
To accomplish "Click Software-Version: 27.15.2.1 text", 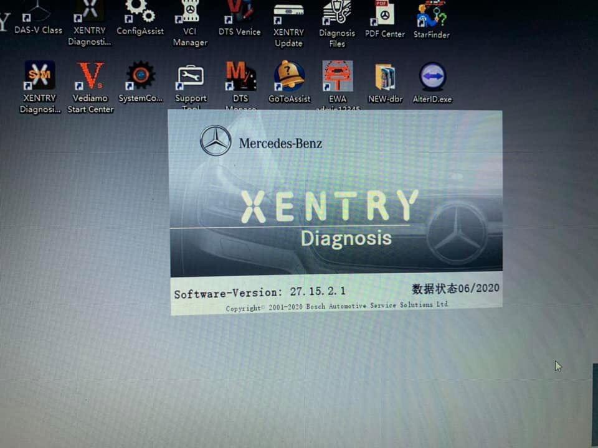I will 260,292.
